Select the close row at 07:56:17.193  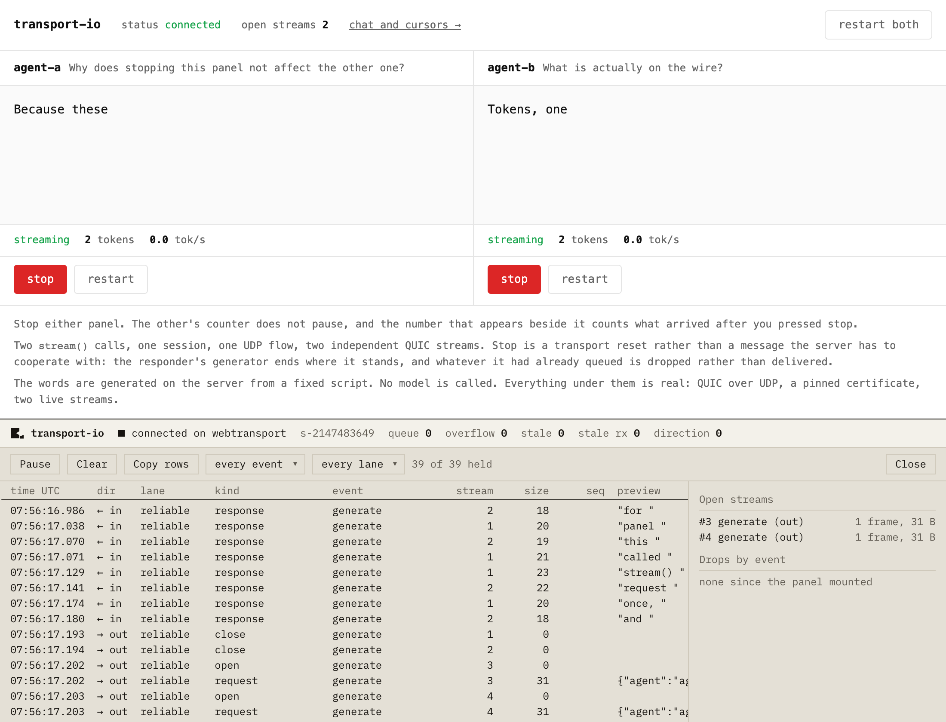tap(344, 634)
